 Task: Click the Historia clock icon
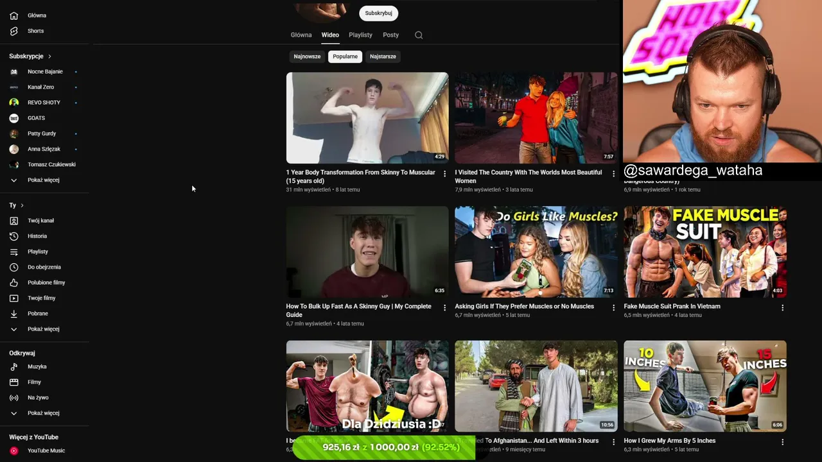pyautogui.click(x=14, y=236)
